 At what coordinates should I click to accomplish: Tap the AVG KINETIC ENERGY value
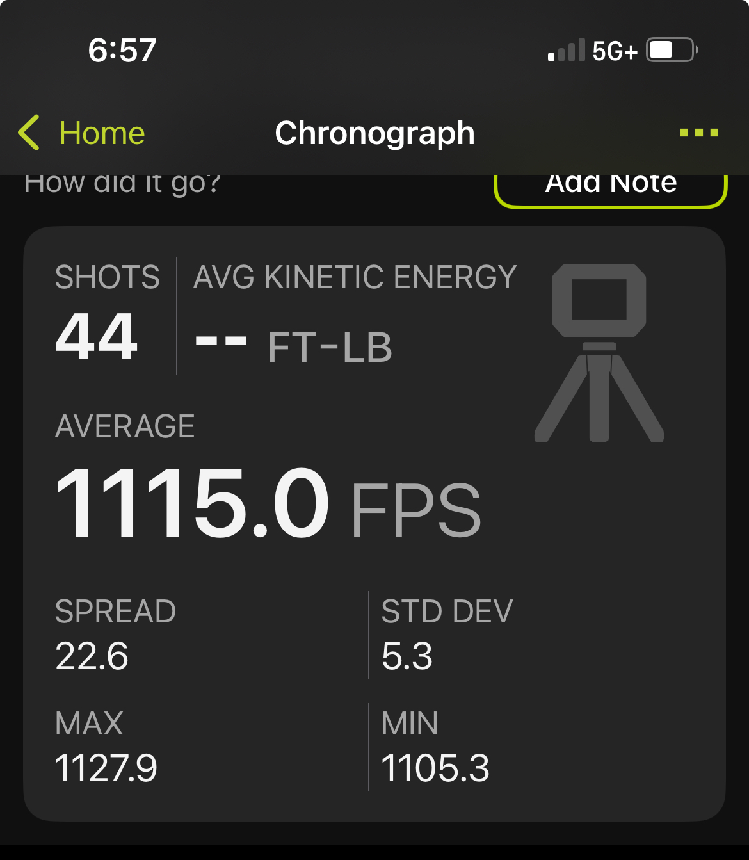[x=221, y=341]
